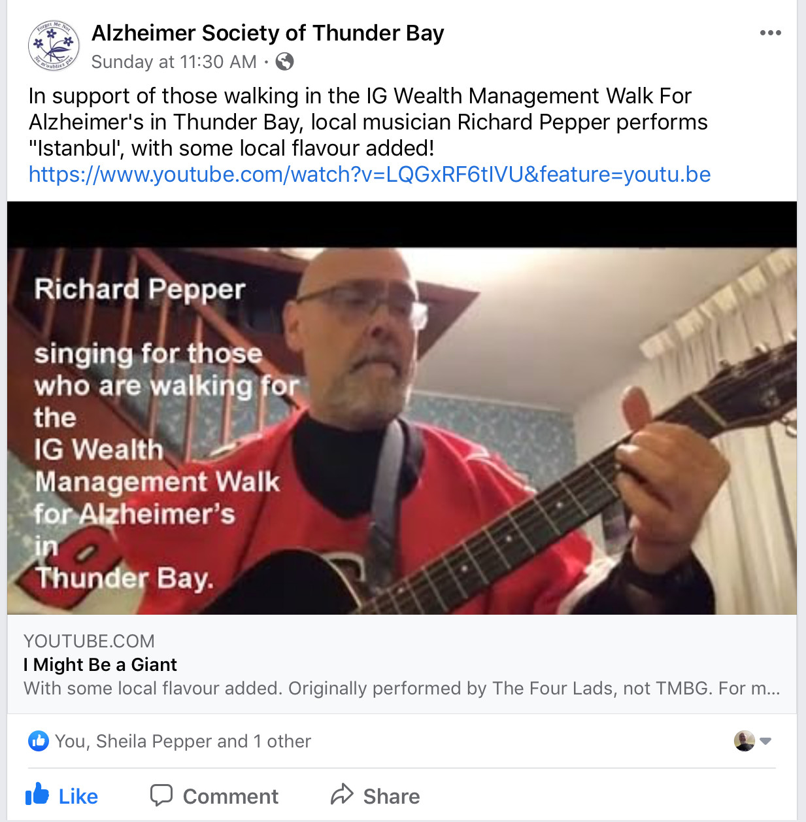Image resolution: width=806 pixels, height=822 pixels.
Task: Click the curved arrow Share icon
Action: tap(342, 795)
